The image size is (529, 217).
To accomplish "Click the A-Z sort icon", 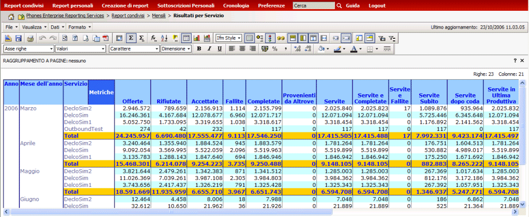I will [x=164, y=38].
